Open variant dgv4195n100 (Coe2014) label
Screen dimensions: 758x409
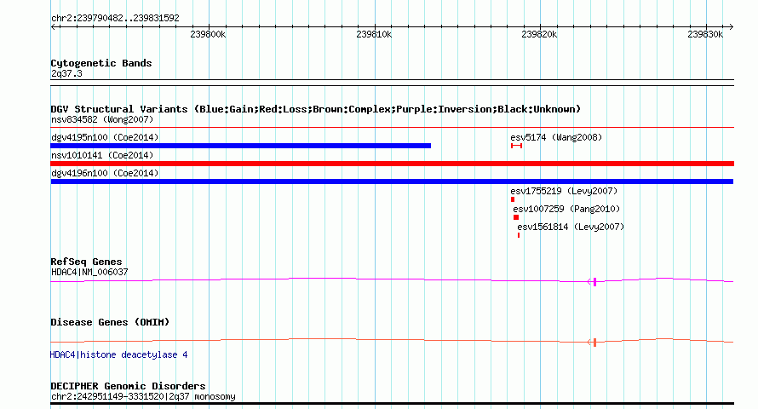point(105,137)
